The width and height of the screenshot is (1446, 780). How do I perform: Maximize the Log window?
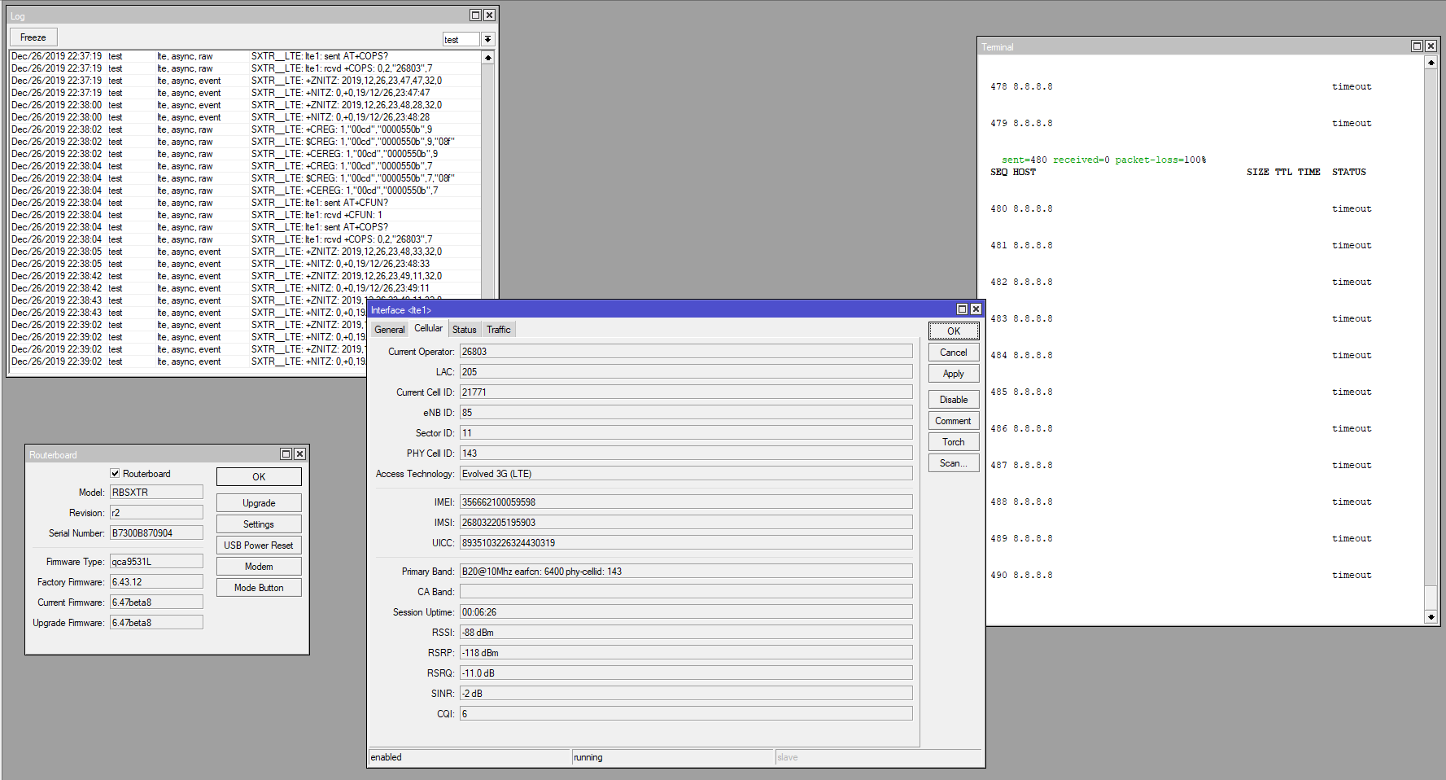[475, 15]
